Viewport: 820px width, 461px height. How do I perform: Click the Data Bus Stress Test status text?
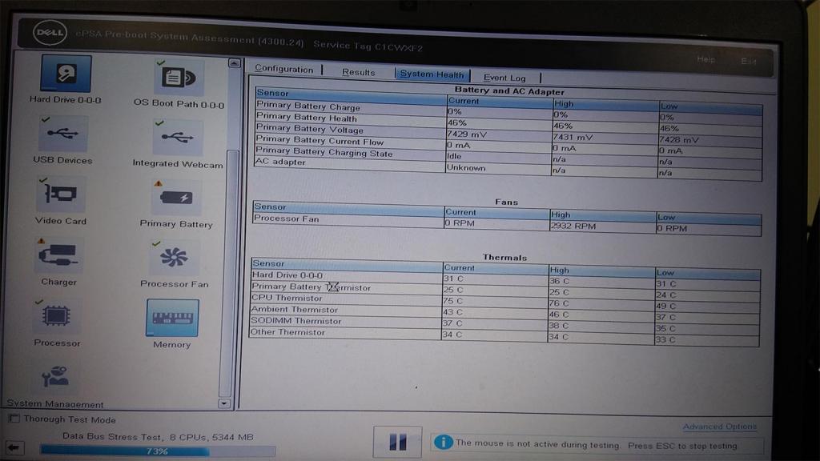[158, 437]
